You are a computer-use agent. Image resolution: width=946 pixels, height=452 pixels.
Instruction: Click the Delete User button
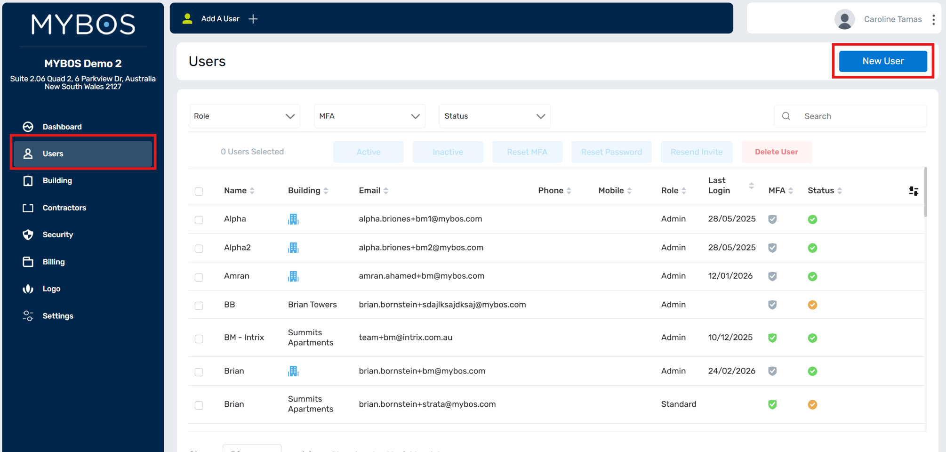point(776,152)
